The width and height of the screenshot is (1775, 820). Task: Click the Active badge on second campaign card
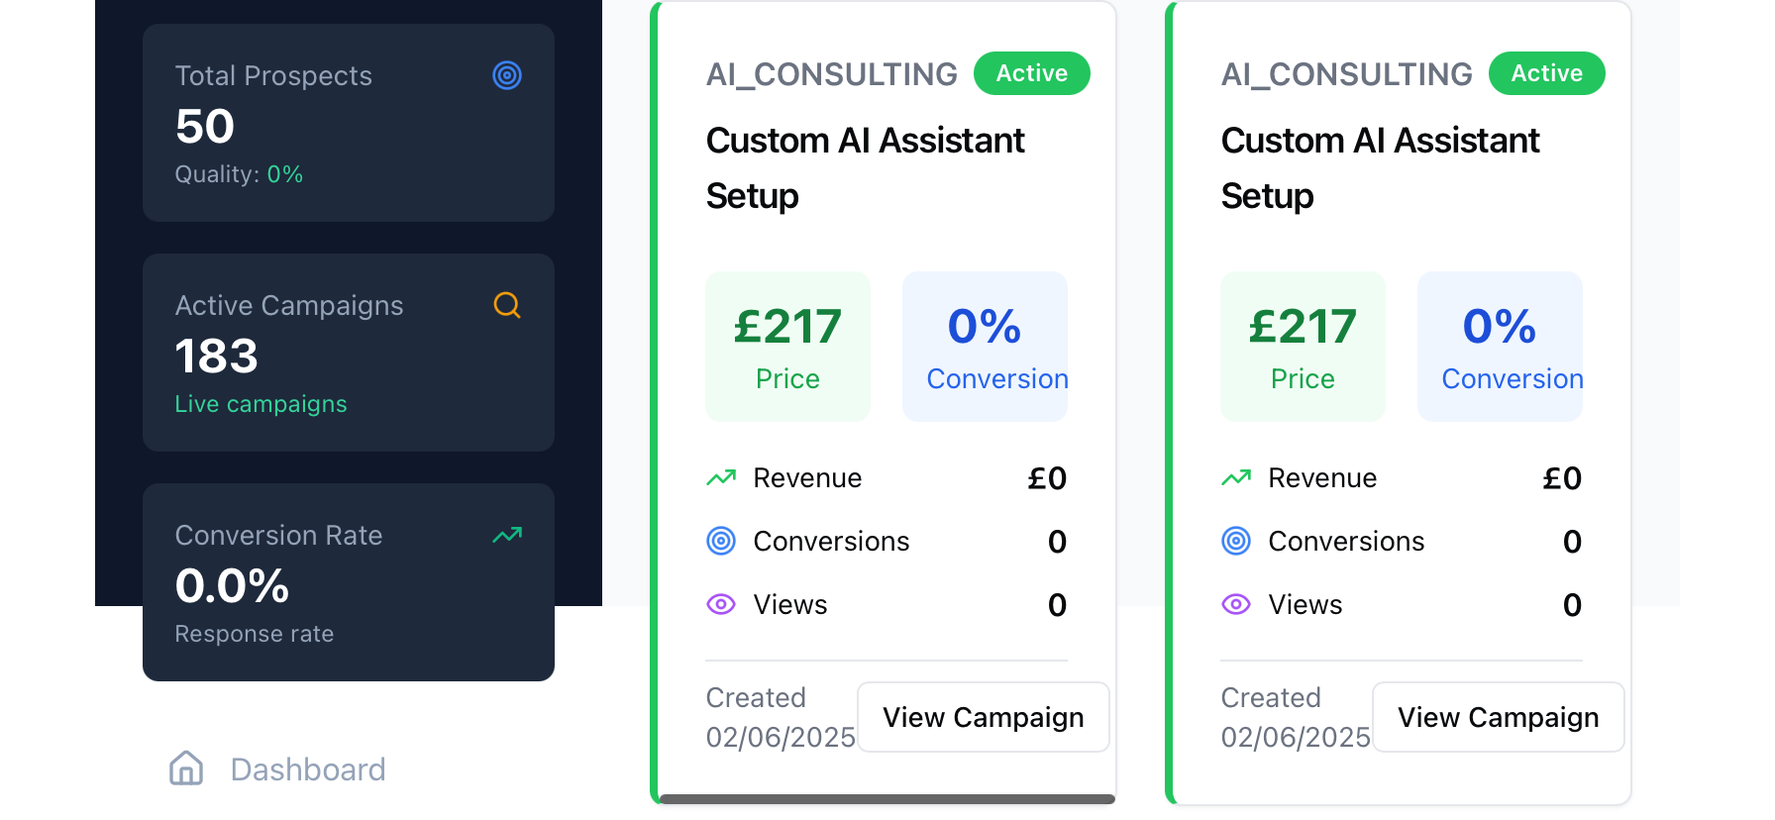tap(1546, 73)
